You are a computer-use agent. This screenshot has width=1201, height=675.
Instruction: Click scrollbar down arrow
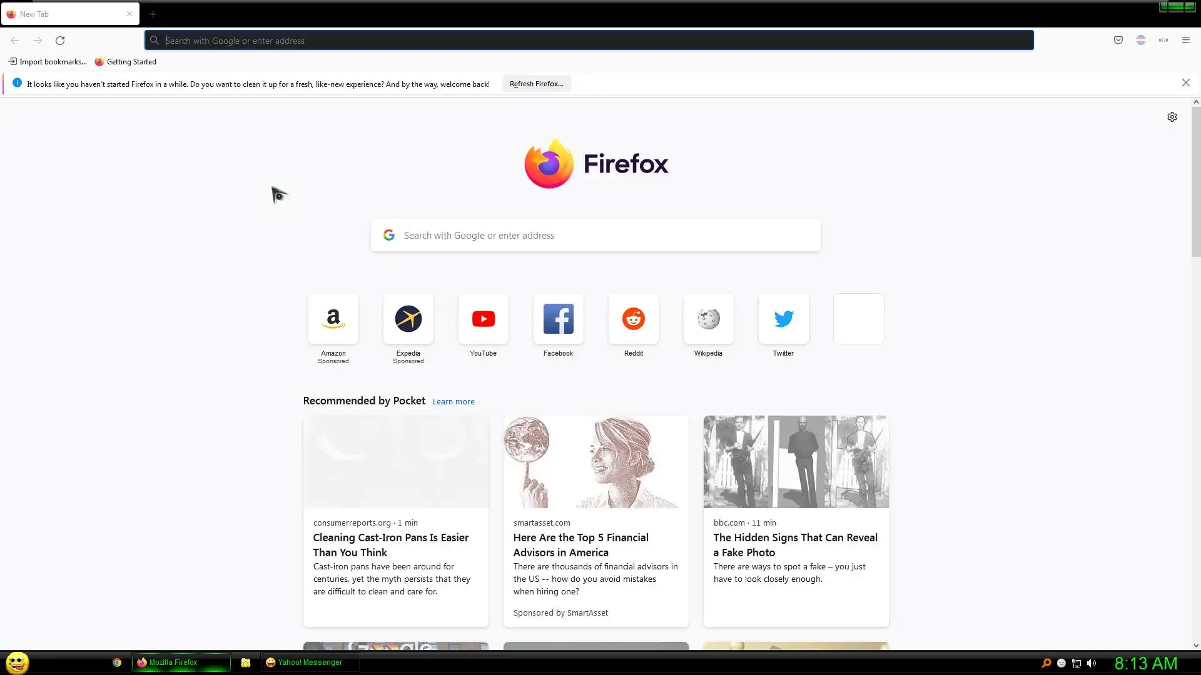(x=1195, y=646)
